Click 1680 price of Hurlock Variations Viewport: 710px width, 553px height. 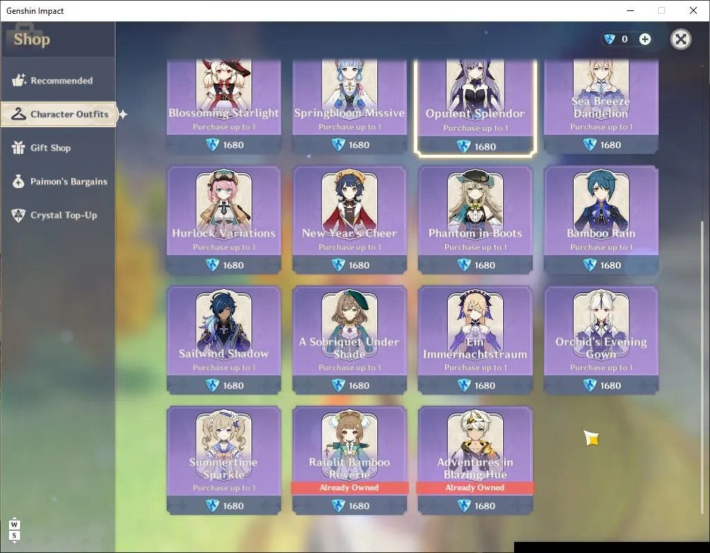[x=233, y=265]
